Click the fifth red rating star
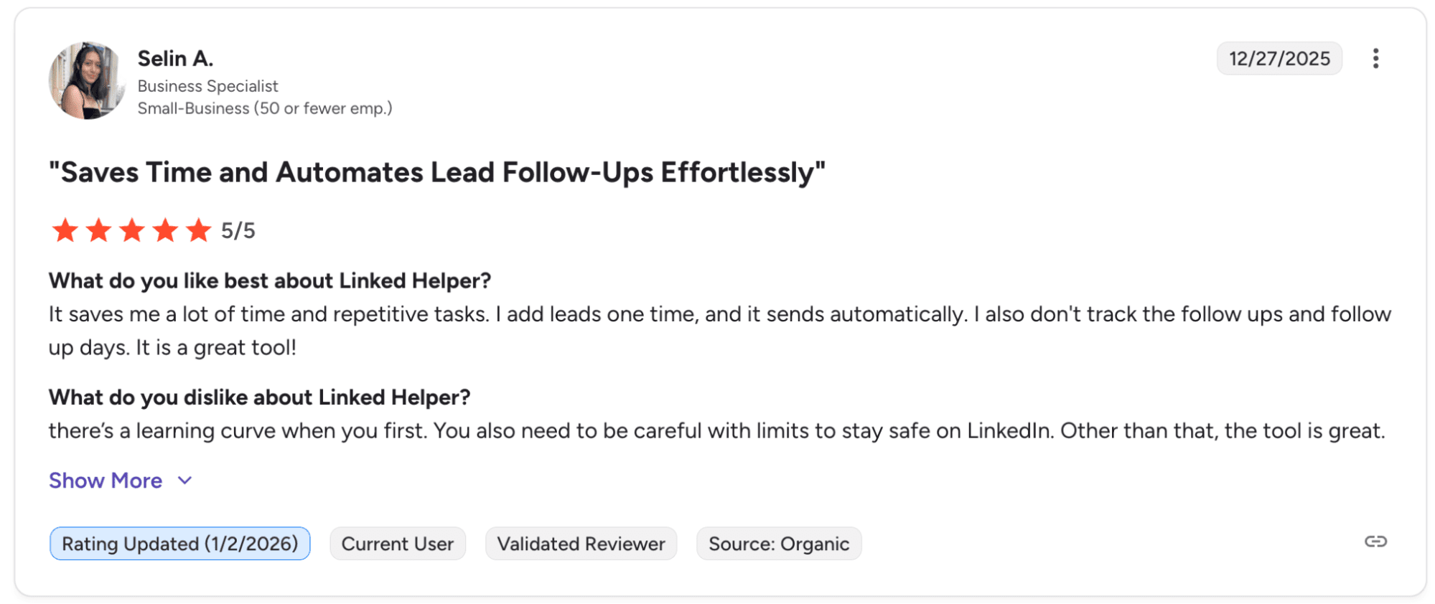Screen dimensions: 1435x604 click(198, 230)
